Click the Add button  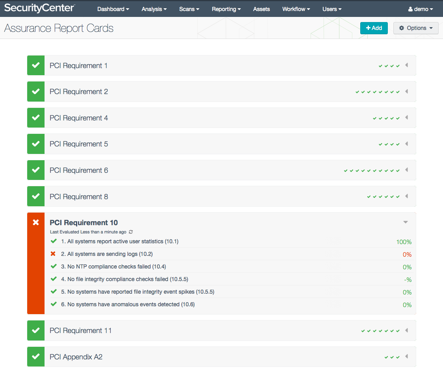pyautogui.click(x=374, y=28)
